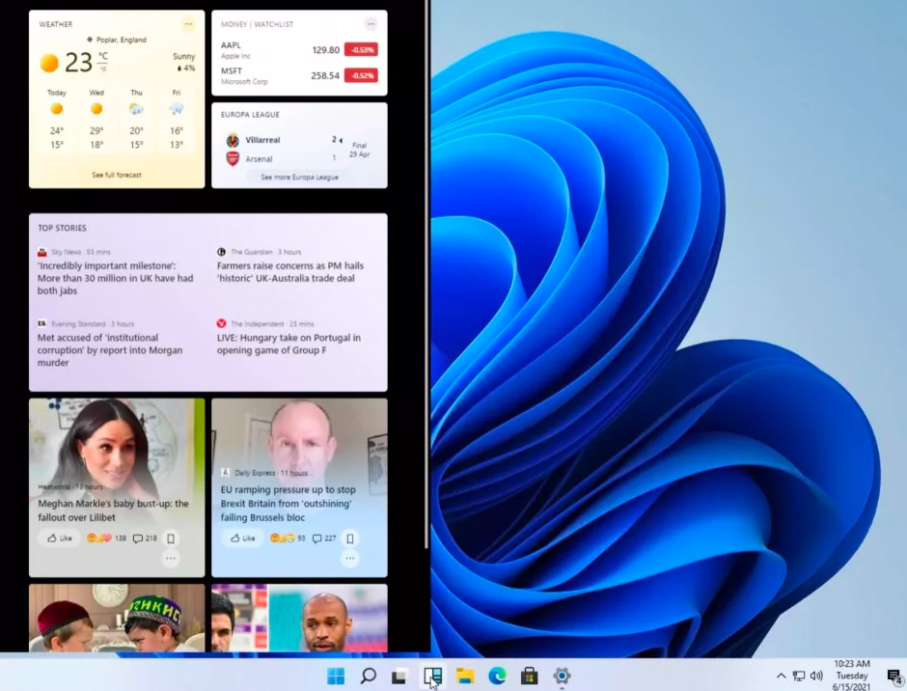Screen dimensions: 907x691
Task: Open Settings gear on the taskbar
Action: tap(562, 676)
